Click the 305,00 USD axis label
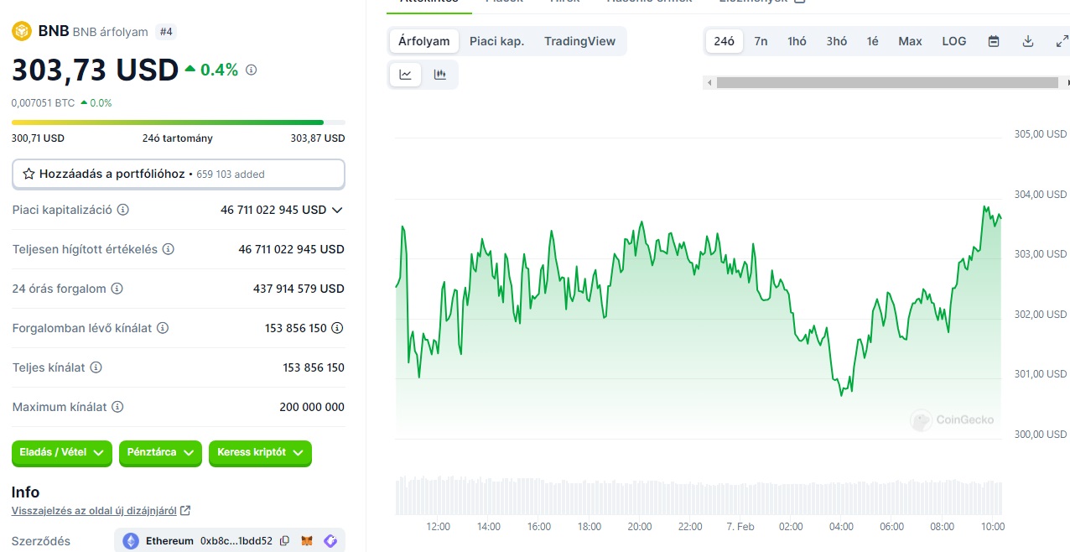This screenshot has height=552, width=1070. pos(1041,134)
